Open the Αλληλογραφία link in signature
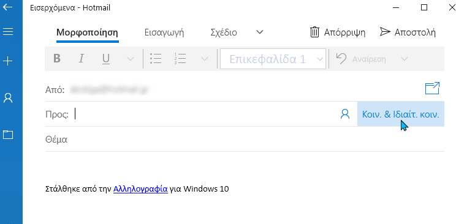This screenshot has width=456, height=224. (x=140, y=189)
